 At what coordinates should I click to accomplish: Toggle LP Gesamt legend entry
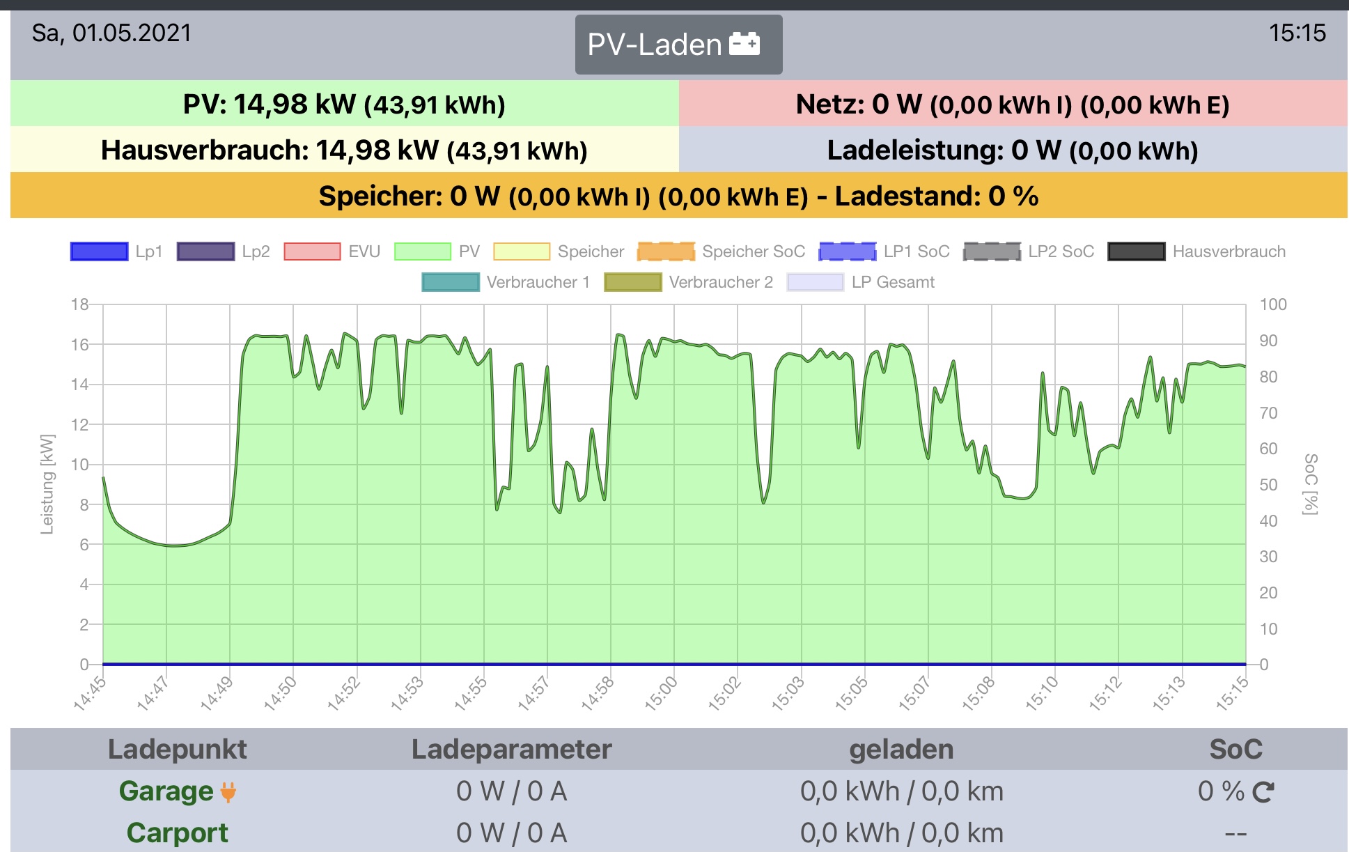tap(815, 282)
